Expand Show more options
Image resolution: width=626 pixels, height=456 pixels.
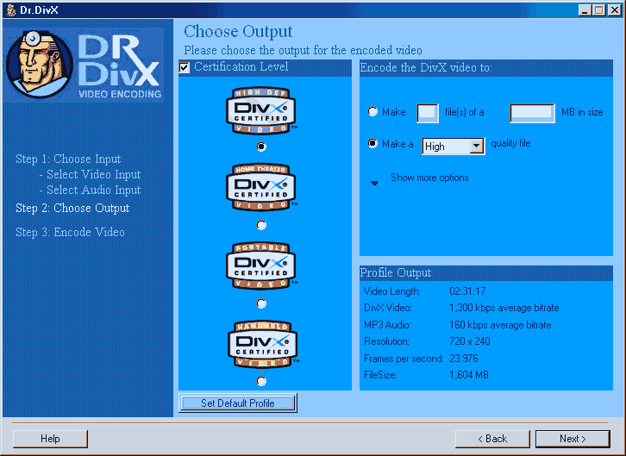pyautogui.click(x=375, y=182)
